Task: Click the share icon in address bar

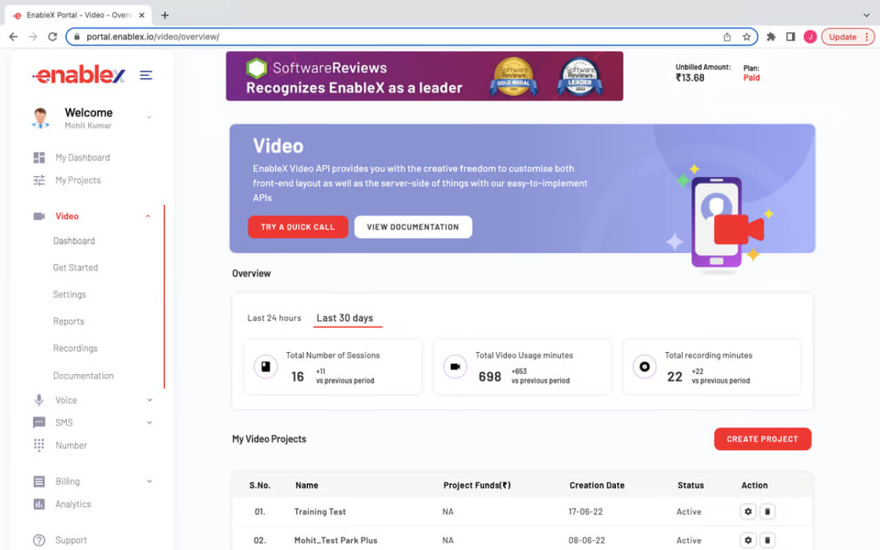Action: pyautogui.click(x=727, y=36)
